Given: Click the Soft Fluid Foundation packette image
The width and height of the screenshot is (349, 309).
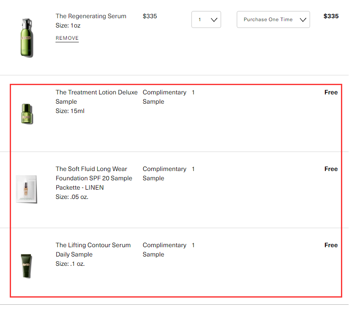Looking at the screenshot, I should point(27,189).
